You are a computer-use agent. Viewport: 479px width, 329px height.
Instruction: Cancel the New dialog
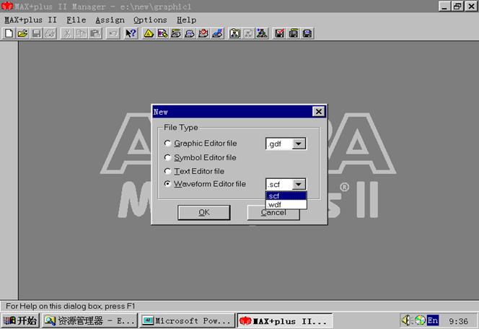[273, 212]
